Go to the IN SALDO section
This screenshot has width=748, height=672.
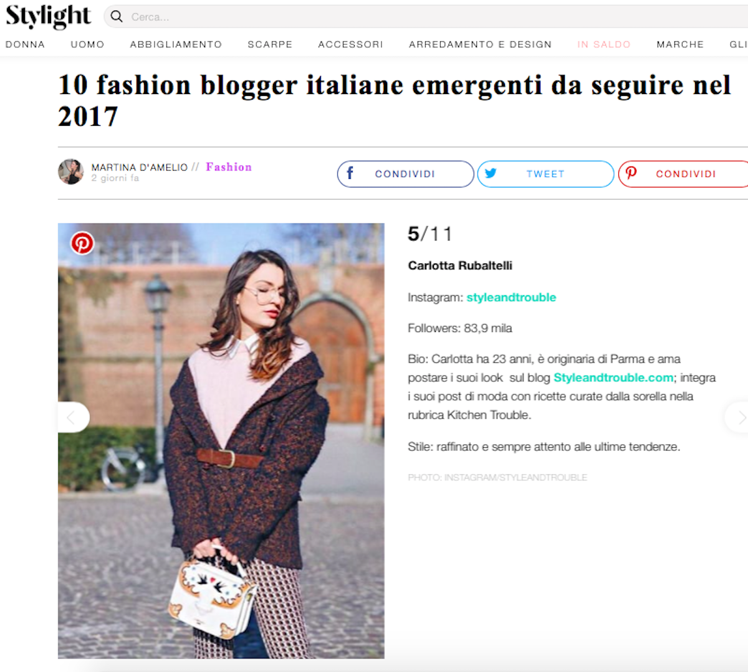tap(604, 44)
